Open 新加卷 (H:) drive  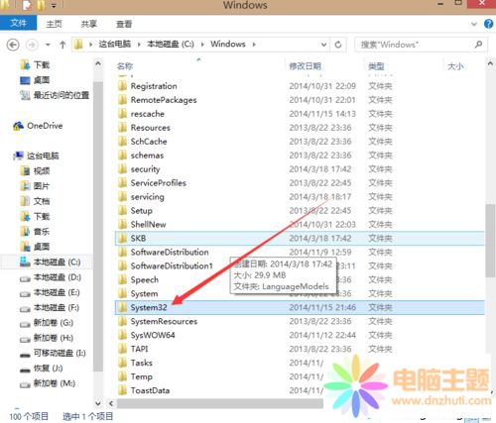[x=47, y=338]
